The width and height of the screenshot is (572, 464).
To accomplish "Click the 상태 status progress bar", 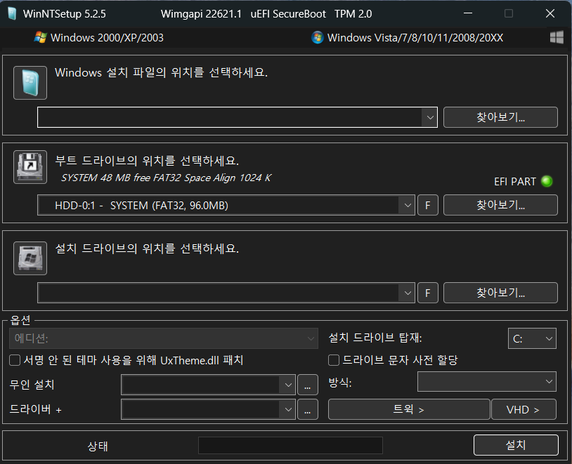I will coord(290,446).
